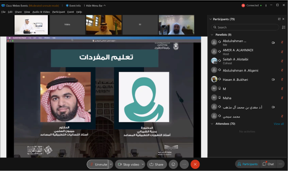This screenshot has width=288, height=171.
Task: Click the phone device icon beside M
Action: (x=220, y=88)
